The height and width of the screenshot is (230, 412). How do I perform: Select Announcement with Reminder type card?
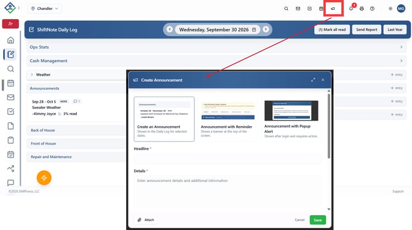pos(228,119)
